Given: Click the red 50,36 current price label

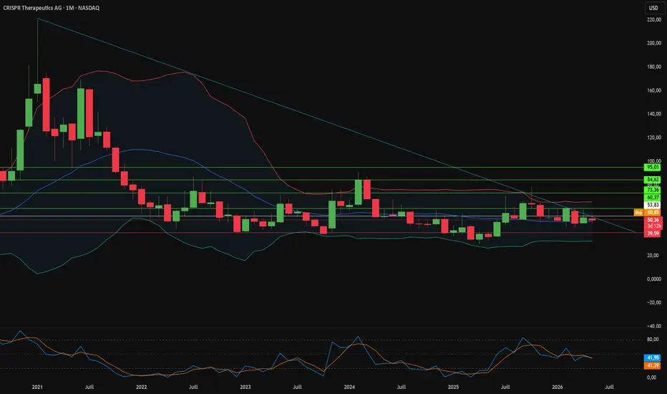Looking at the screenshot, I should tap(653, 220).
